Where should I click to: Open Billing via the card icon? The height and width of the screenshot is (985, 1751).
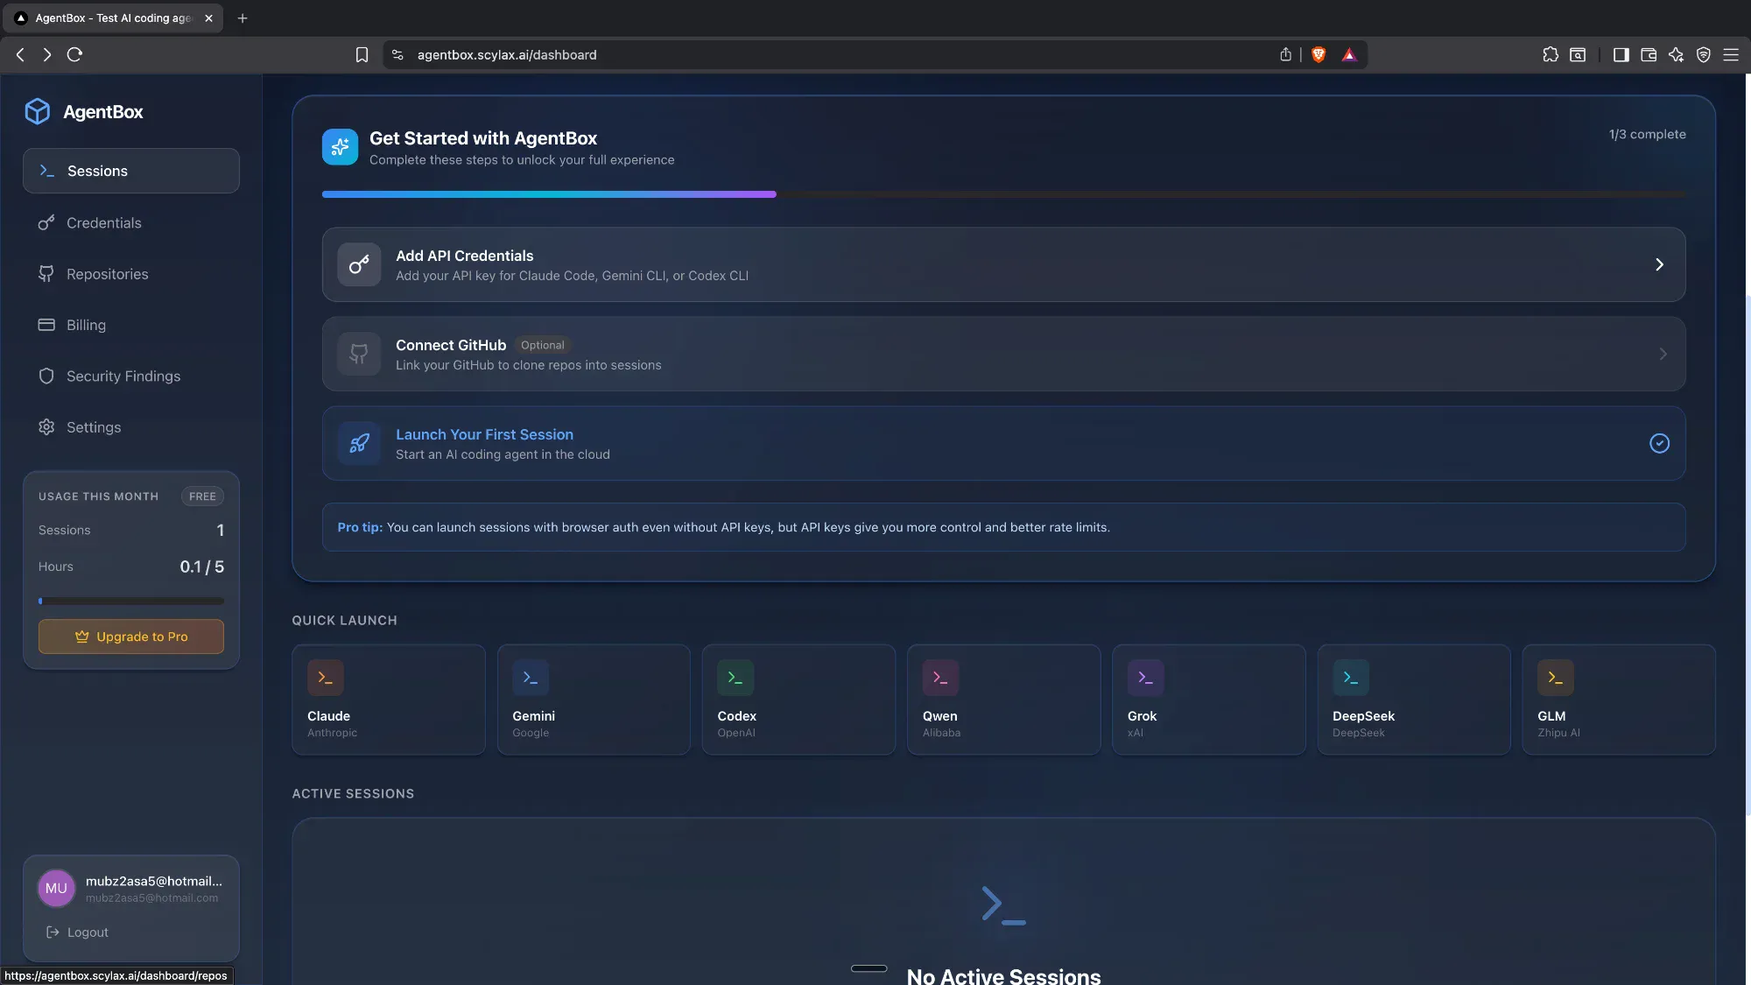pos(46,325)
